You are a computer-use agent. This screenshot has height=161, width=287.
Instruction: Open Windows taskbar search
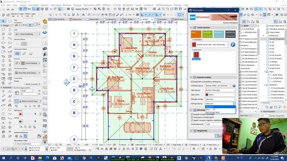click(11, 158)
